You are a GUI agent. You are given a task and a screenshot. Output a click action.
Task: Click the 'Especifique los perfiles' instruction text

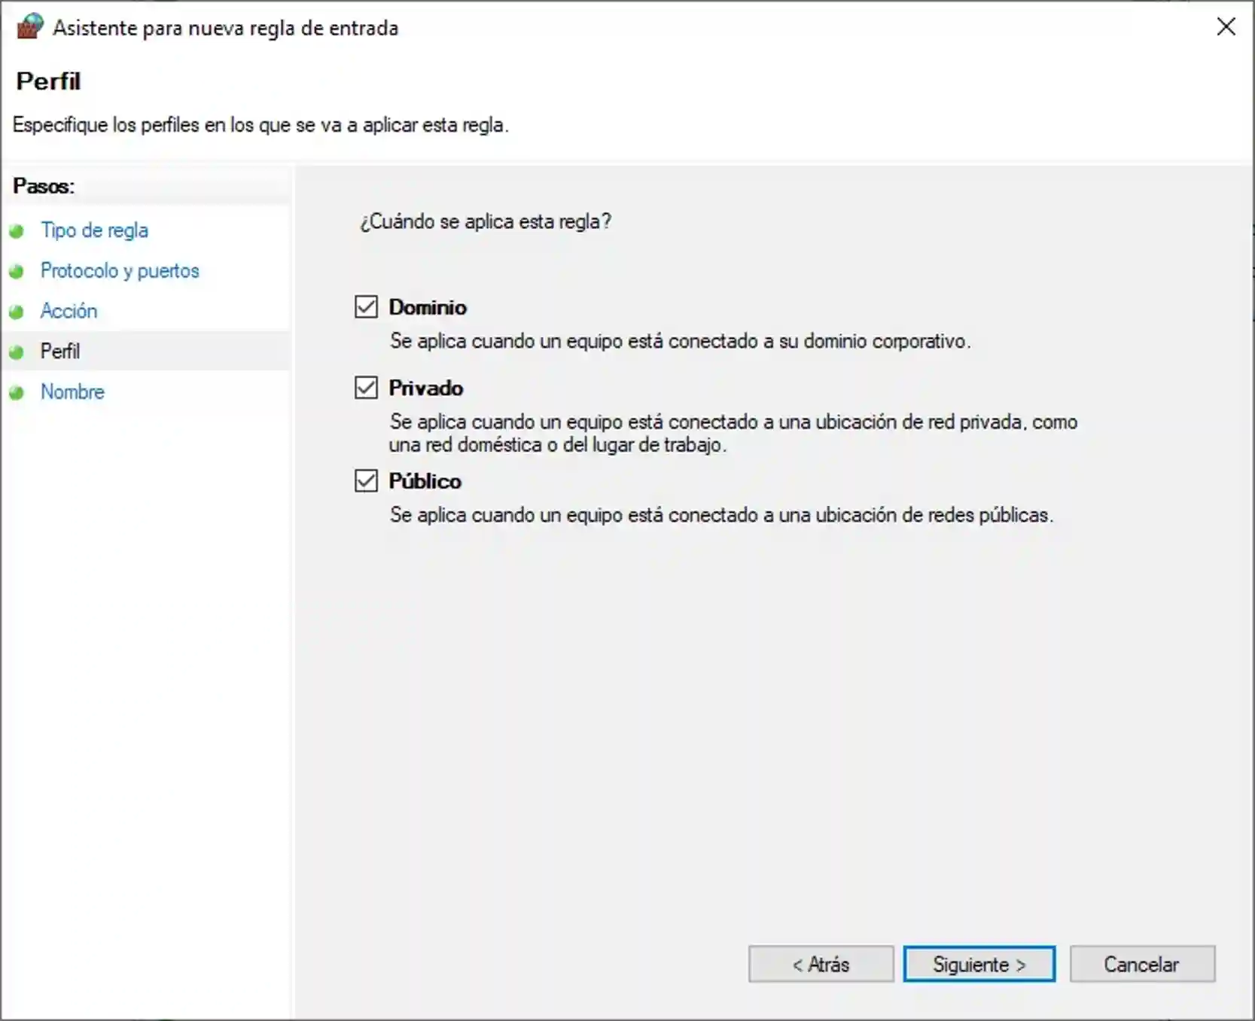click(x=260, y=125)
